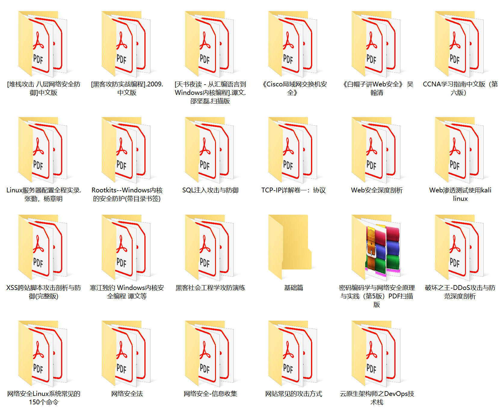This screenshot has height=411, width=499.
Task: Click the label "XSS跨站脚本攻击剖析与防御(完整版)"
Action: [x=44, y=292]
